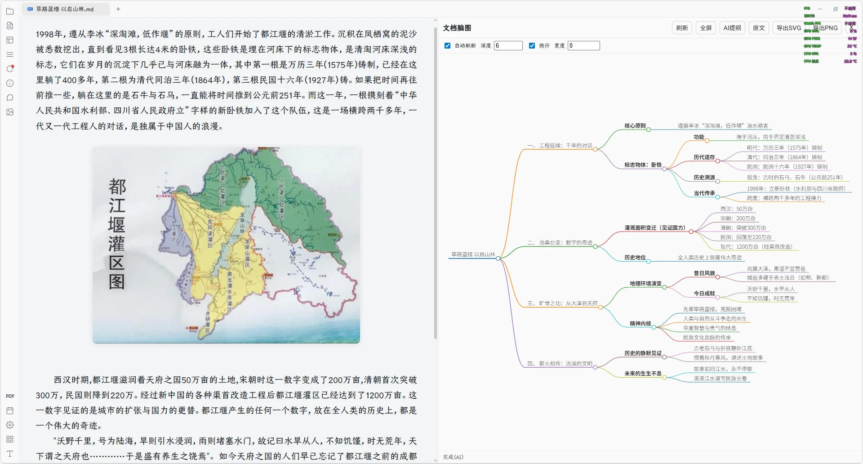
Task: Collapse the 历史地位 node
Action: coord(648,261)
